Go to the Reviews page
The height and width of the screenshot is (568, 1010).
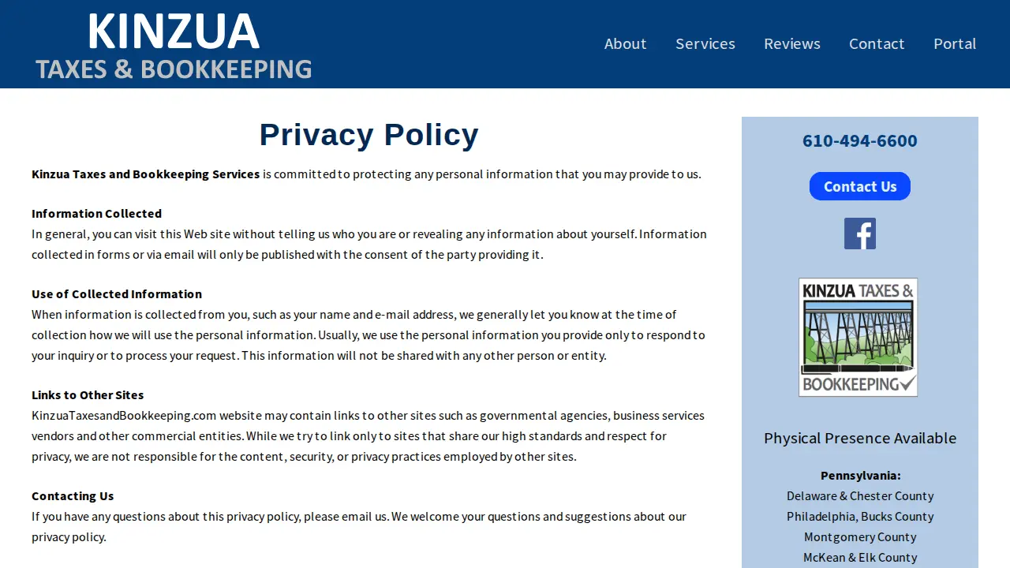[x=792, y=43]
